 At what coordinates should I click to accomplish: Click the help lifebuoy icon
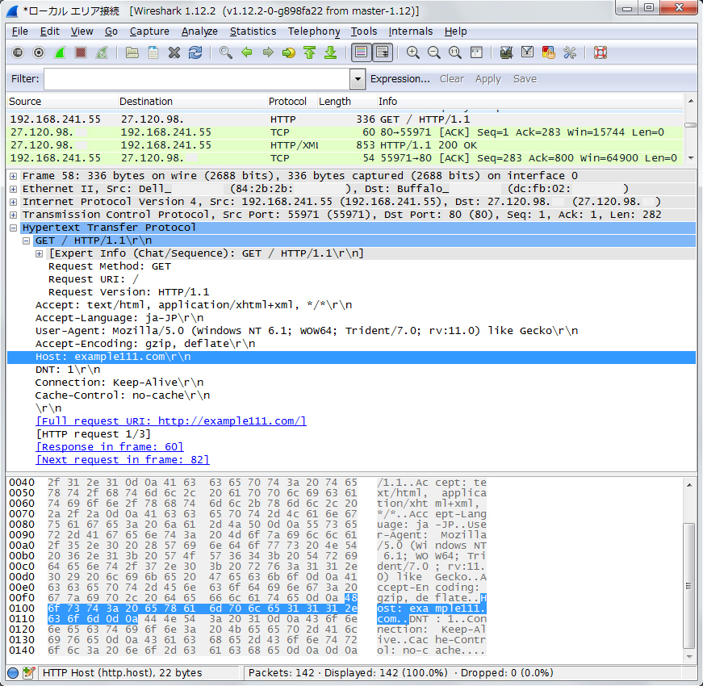pos(600,52)
